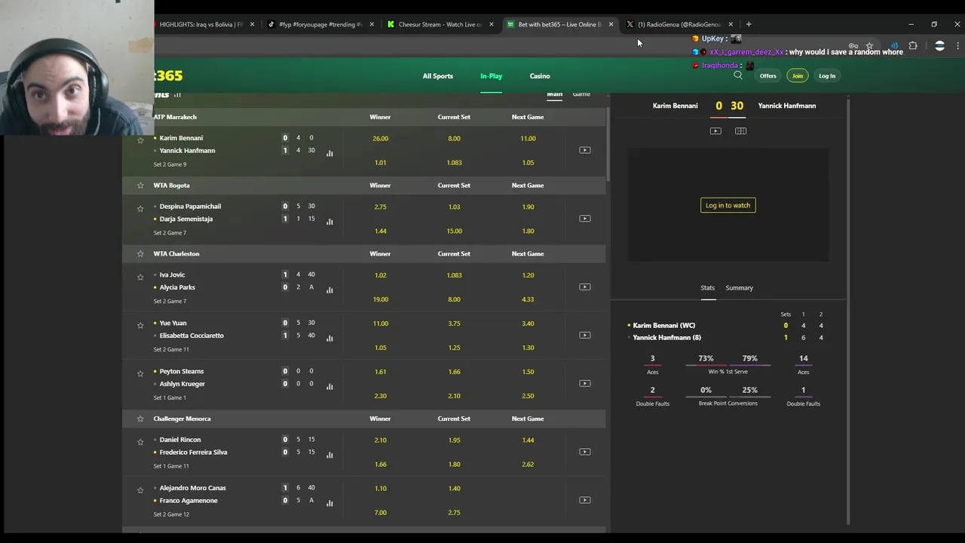Open the Karim Bennani match row name
The height and width of the screenshot is (543, 965).
[x=181, y=138]
